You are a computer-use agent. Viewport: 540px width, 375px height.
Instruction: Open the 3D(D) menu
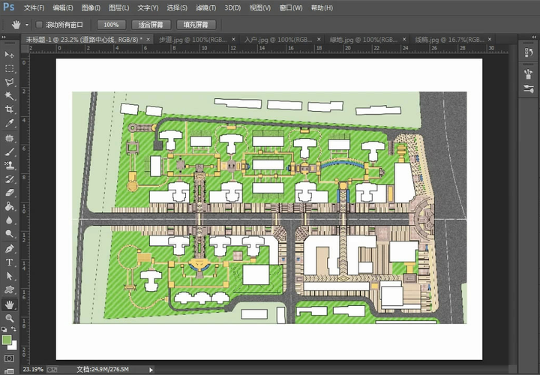click(x=232, y=7)
